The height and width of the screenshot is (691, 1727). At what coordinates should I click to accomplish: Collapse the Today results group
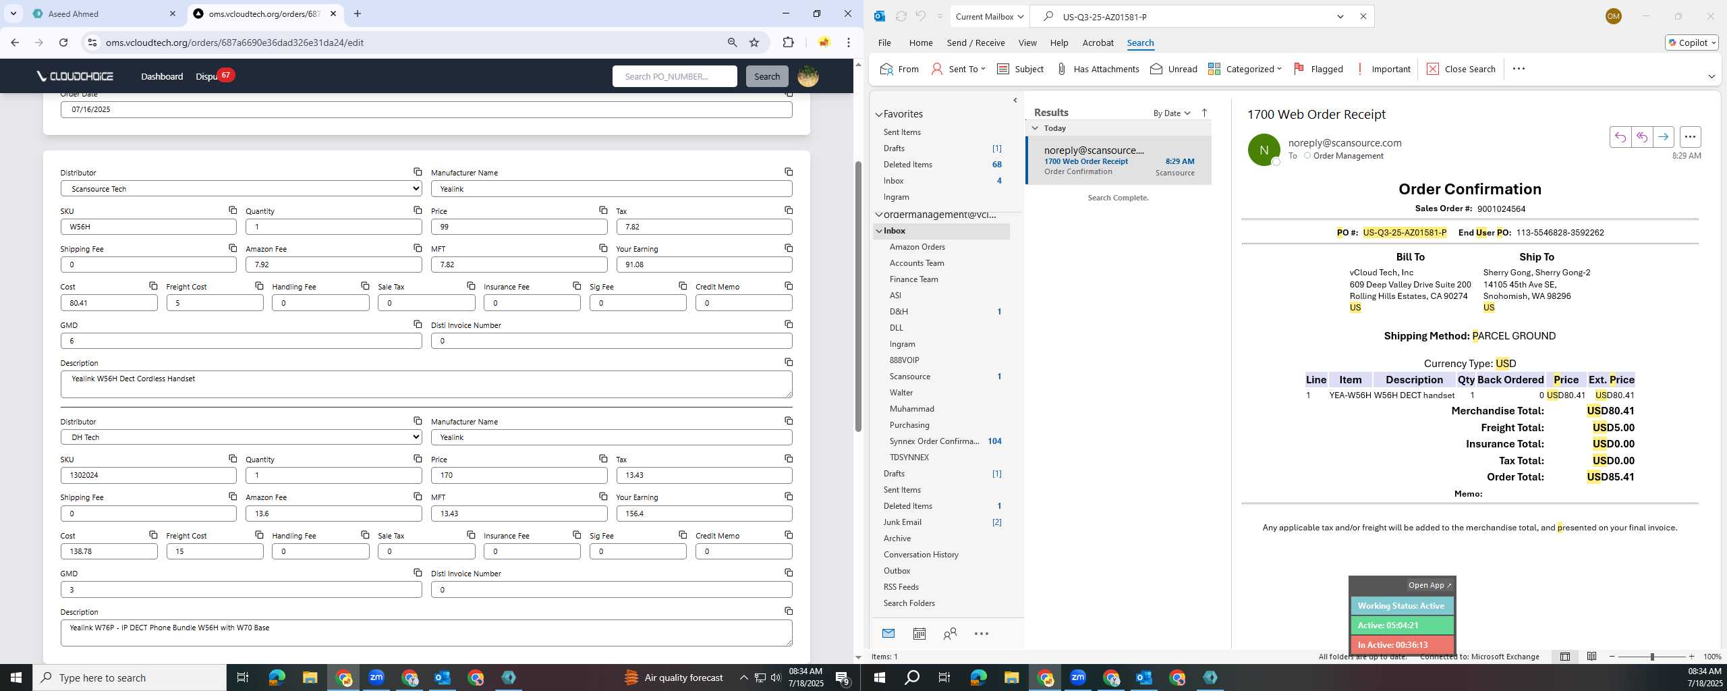(x=1035, y=128)
